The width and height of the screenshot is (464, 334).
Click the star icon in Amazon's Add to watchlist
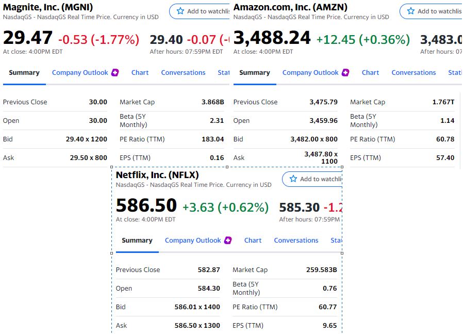[411, 11]
